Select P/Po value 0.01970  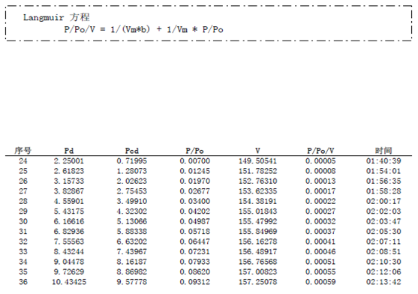[x=194, y=181]
